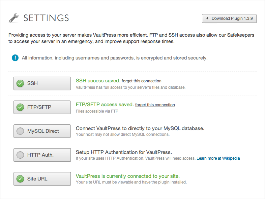
Task: Click the download arrow icon in the Download Plugin button
Action: point(207,18)
